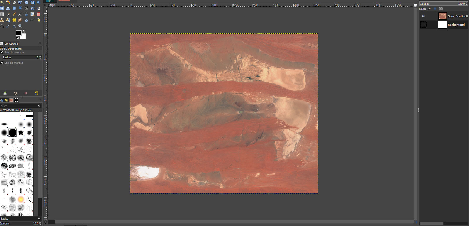Adjust the Spacing stepper arrows
The height and width of the screenshot is (226, 469).
click(40, 223)
